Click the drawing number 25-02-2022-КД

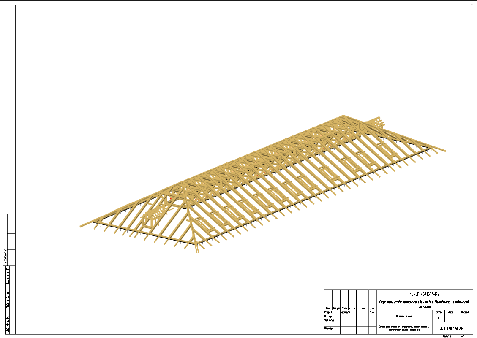point(424,294)
